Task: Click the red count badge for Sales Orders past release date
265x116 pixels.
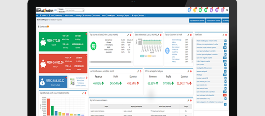Action: 225,95
